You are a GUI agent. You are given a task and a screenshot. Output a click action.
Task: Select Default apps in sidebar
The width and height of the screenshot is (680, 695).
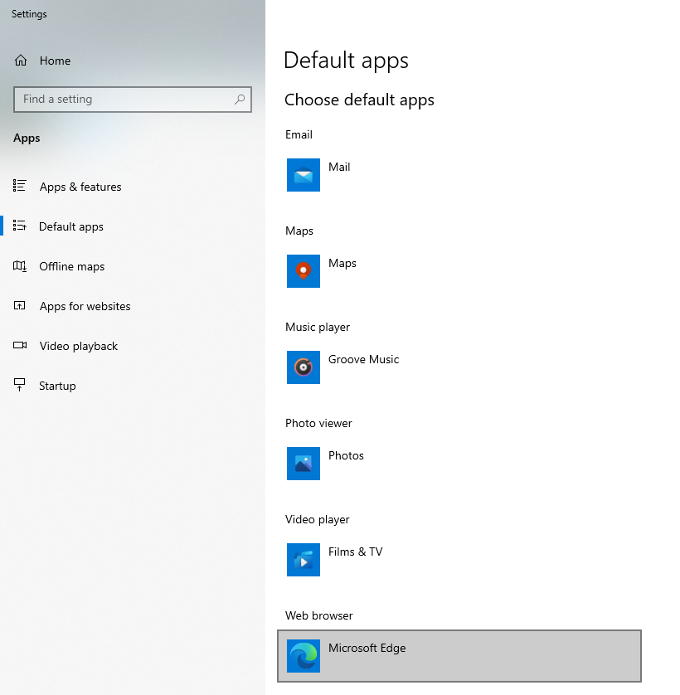click(71, 226)
